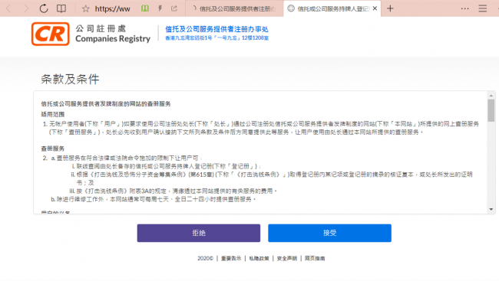Click green book icon in address bar
The height and width of the screenshot is (281, 499).
coord(145,8)
